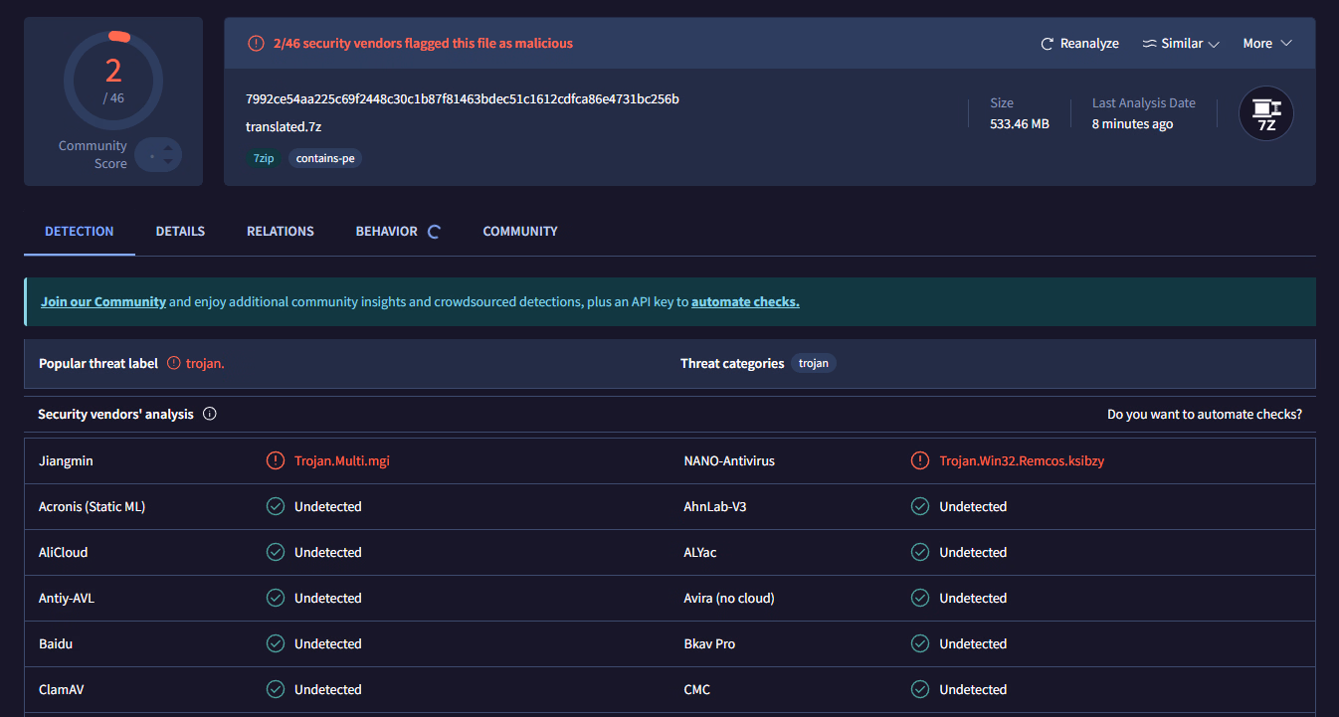Click the warning icon beside Trojan.Multi.mgi
Viewport: 1339px width, 717px height.
[x=276, y=460]
